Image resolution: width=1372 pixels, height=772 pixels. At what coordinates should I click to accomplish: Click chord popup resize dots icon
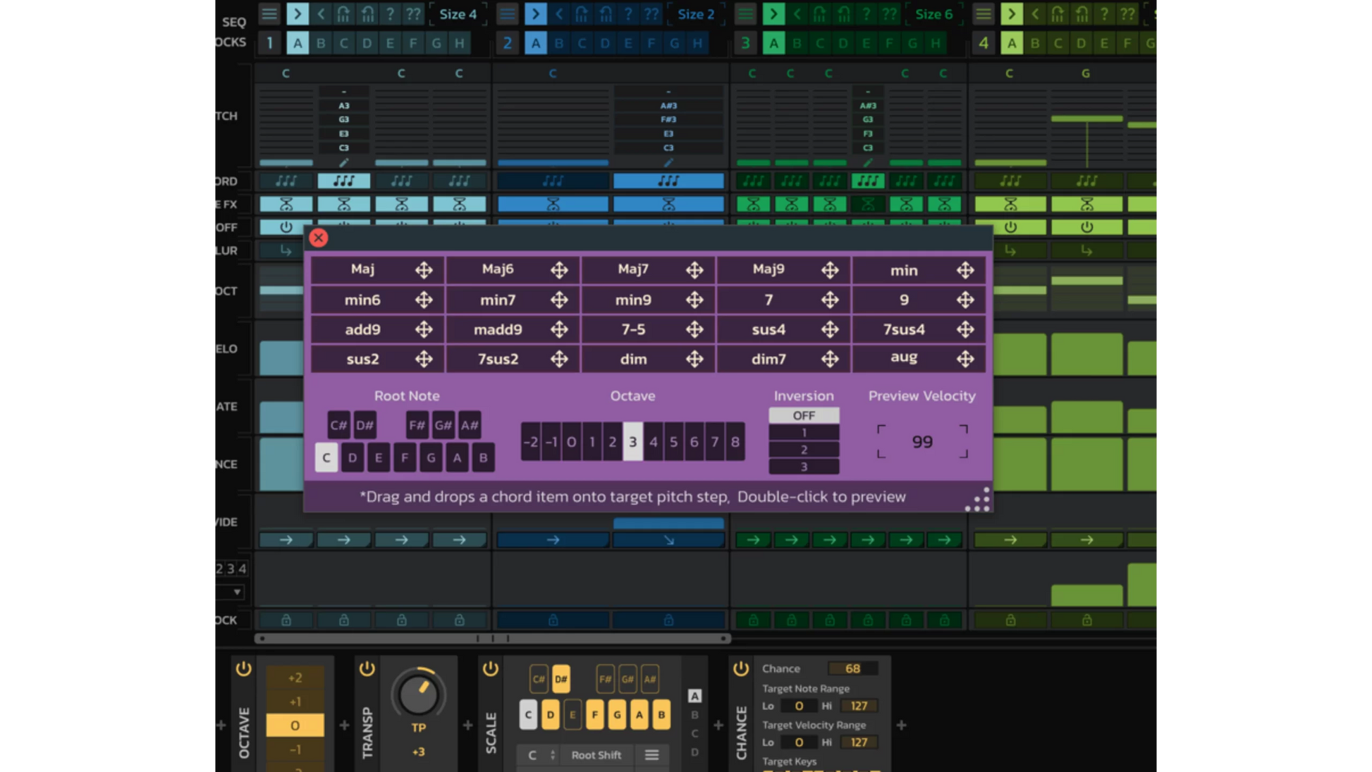(978, 499)
